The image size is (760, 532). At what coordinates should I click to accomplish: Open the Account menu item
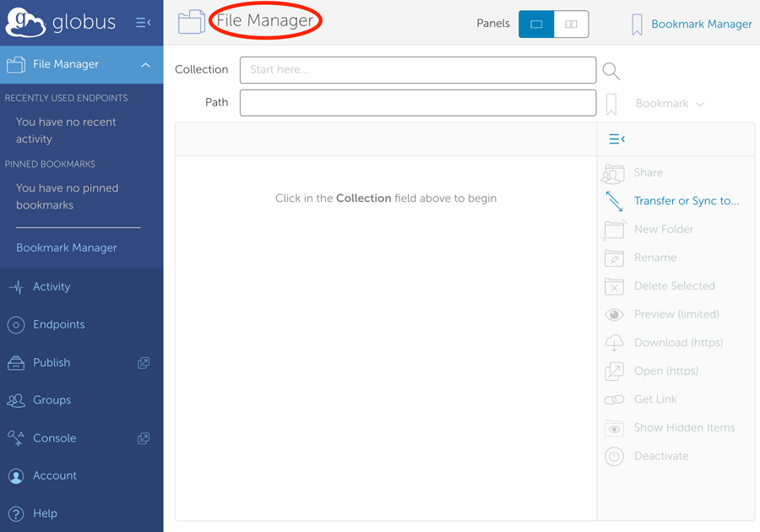[55, 475]
